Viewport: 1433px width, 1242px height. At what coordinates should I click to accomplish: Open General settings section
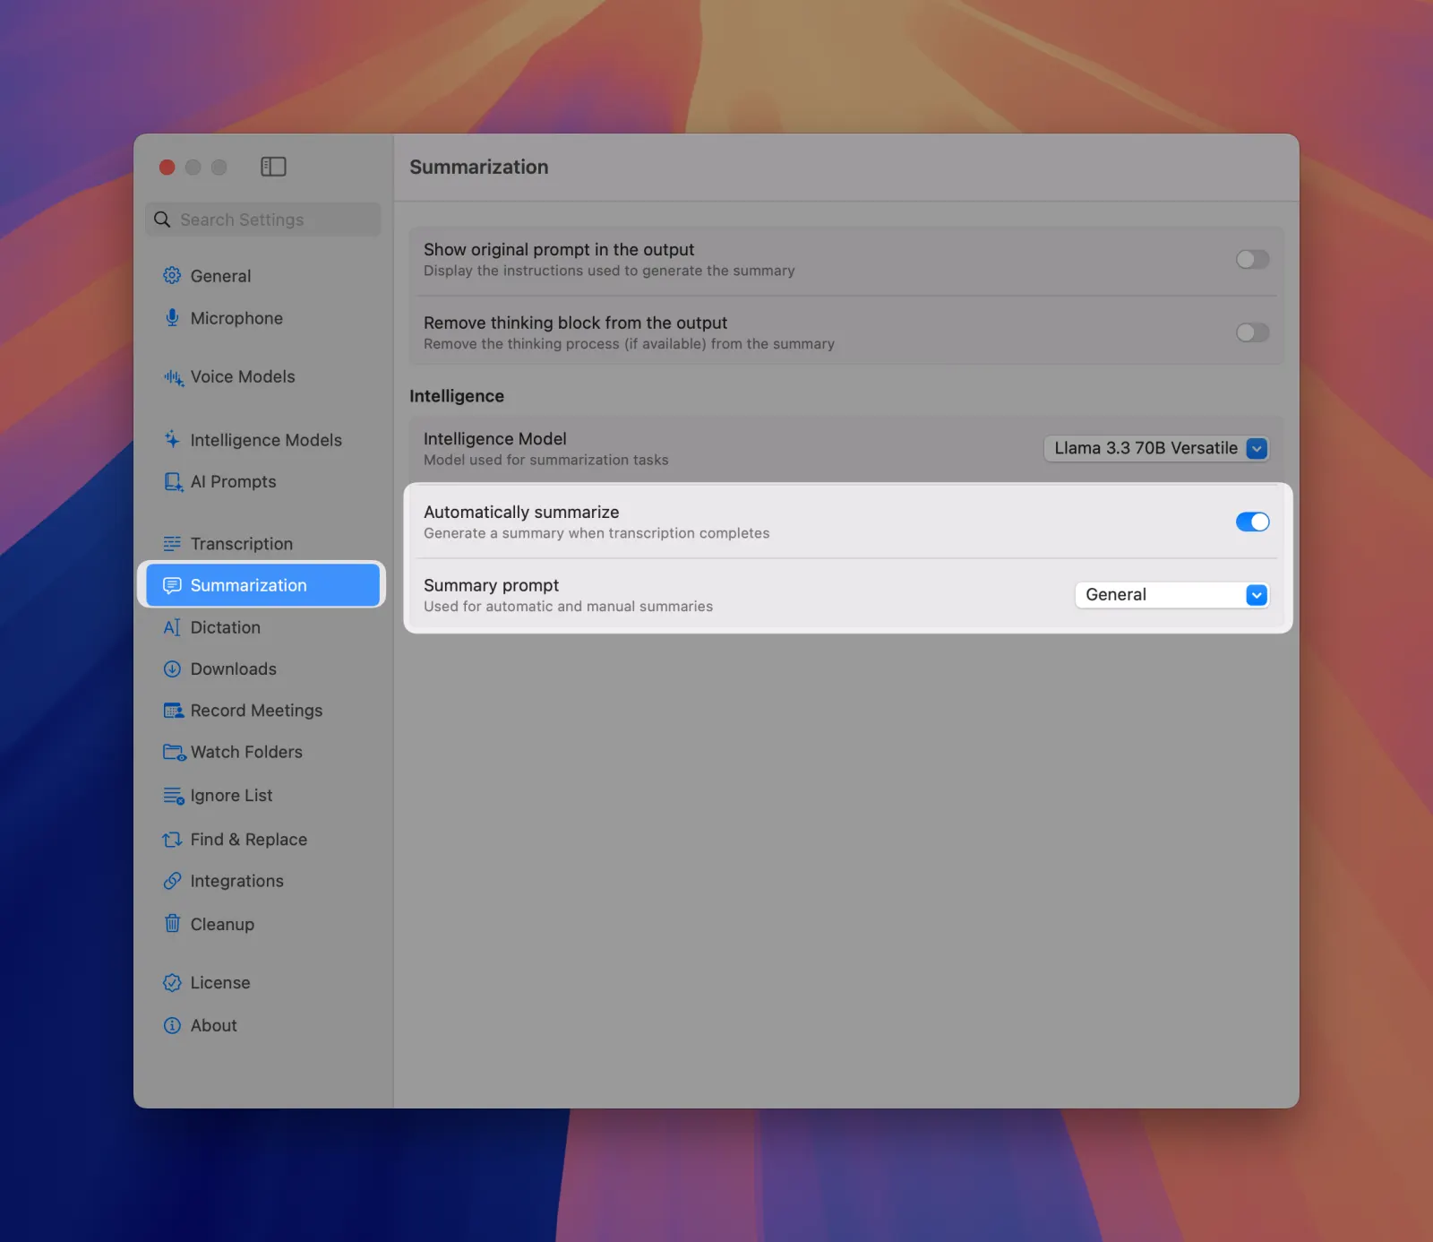[263, 276]
